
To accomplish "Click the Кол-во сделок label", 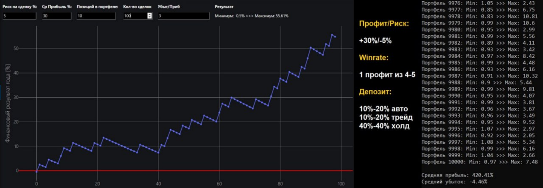I will click(137, 7).
